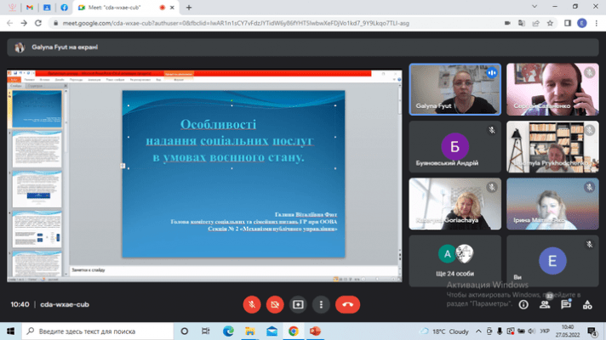Toggle the browser side panel icon
Image resolution: width=606 pixels, height=340 pixels.
pyautogui.click(x=568, y=23)
